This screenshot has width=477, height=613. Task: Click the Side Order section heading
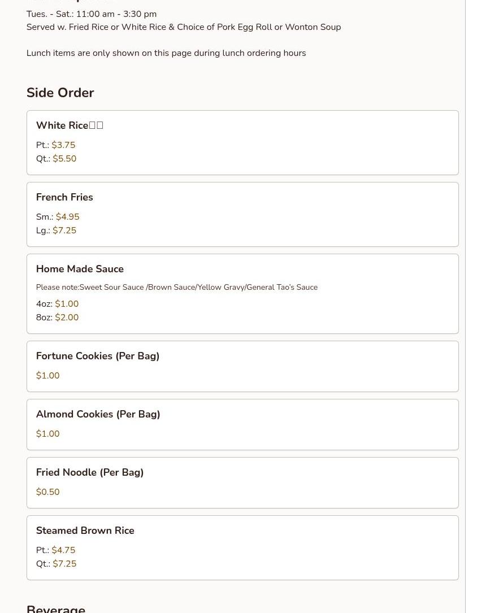(x=60, y=93)
